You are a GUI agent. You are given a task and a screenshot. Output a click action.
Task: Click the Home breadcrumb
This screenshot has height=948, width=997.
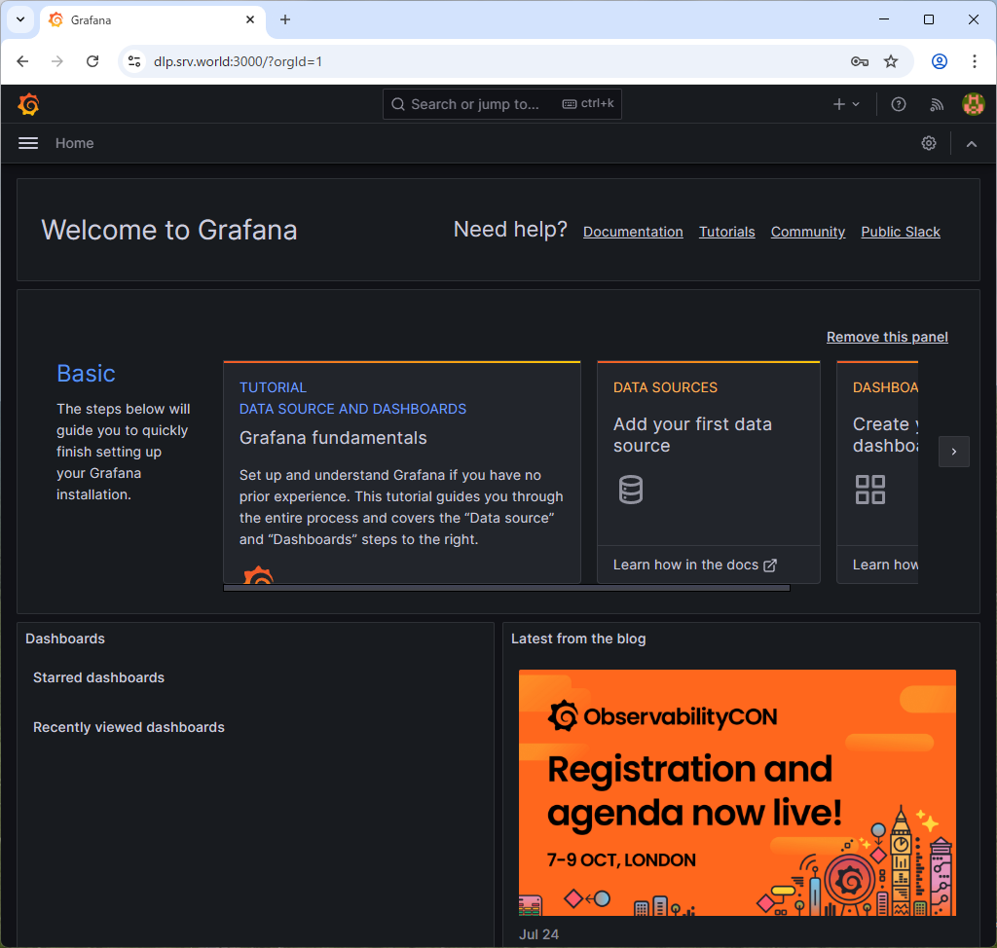coord(74,143)
